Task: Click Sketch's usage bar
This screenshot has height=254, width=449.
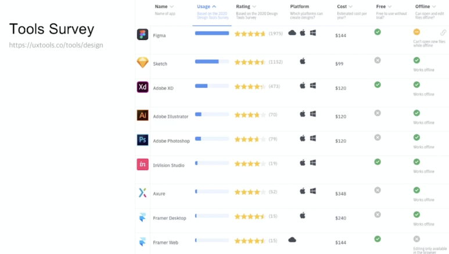Action: 212,61
